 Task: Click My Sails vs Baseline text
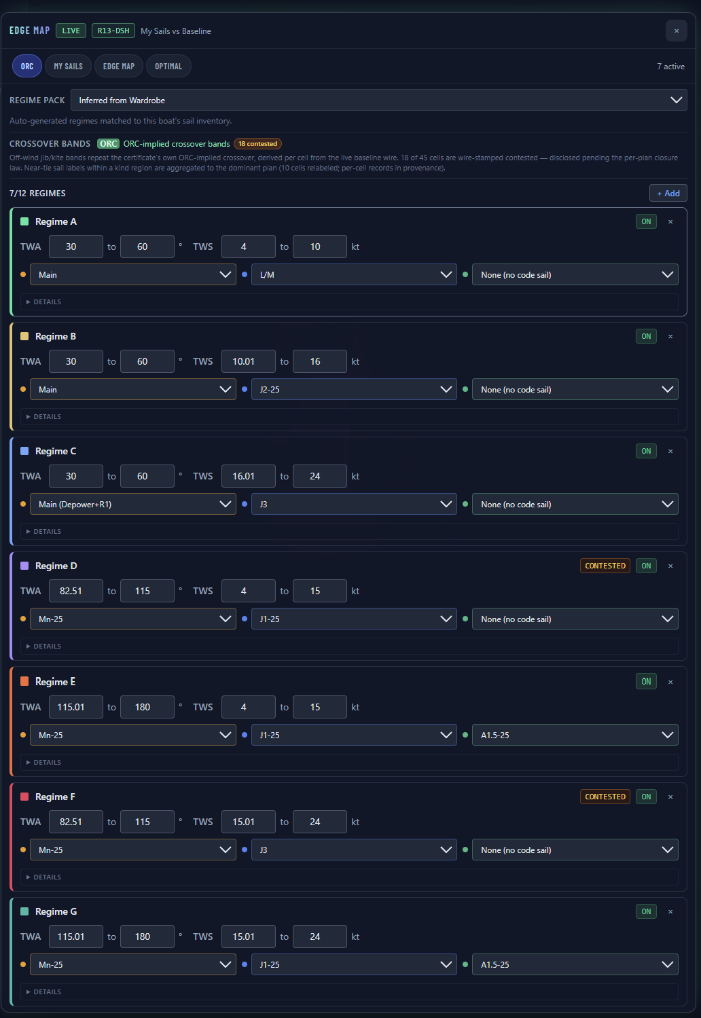(x=176, y=31)
